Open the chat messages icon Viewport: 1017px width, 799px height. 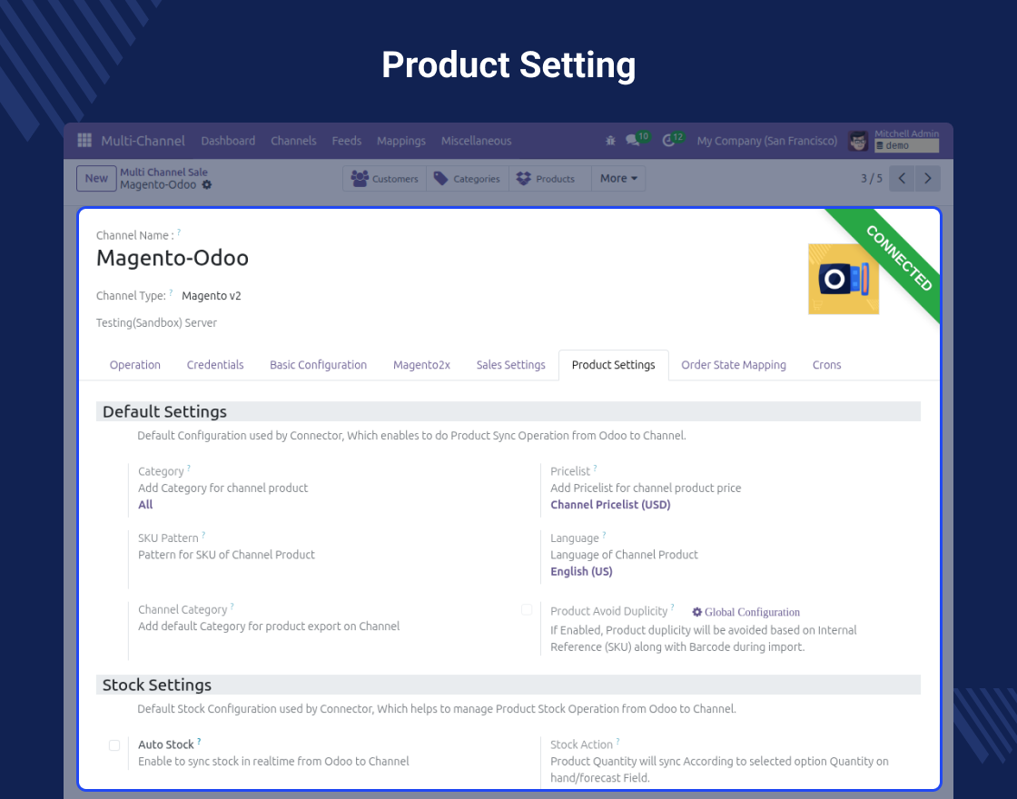[x=633, y=141]
